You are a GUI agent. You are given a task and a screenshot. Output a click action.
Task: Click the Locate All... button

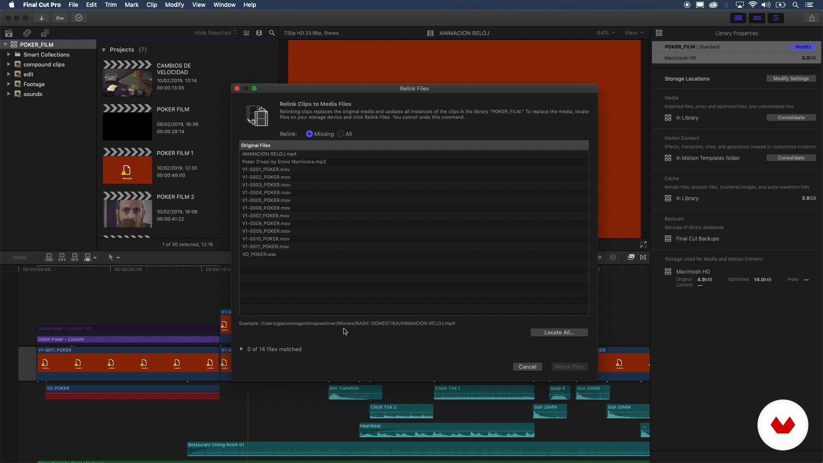[559, 333]
